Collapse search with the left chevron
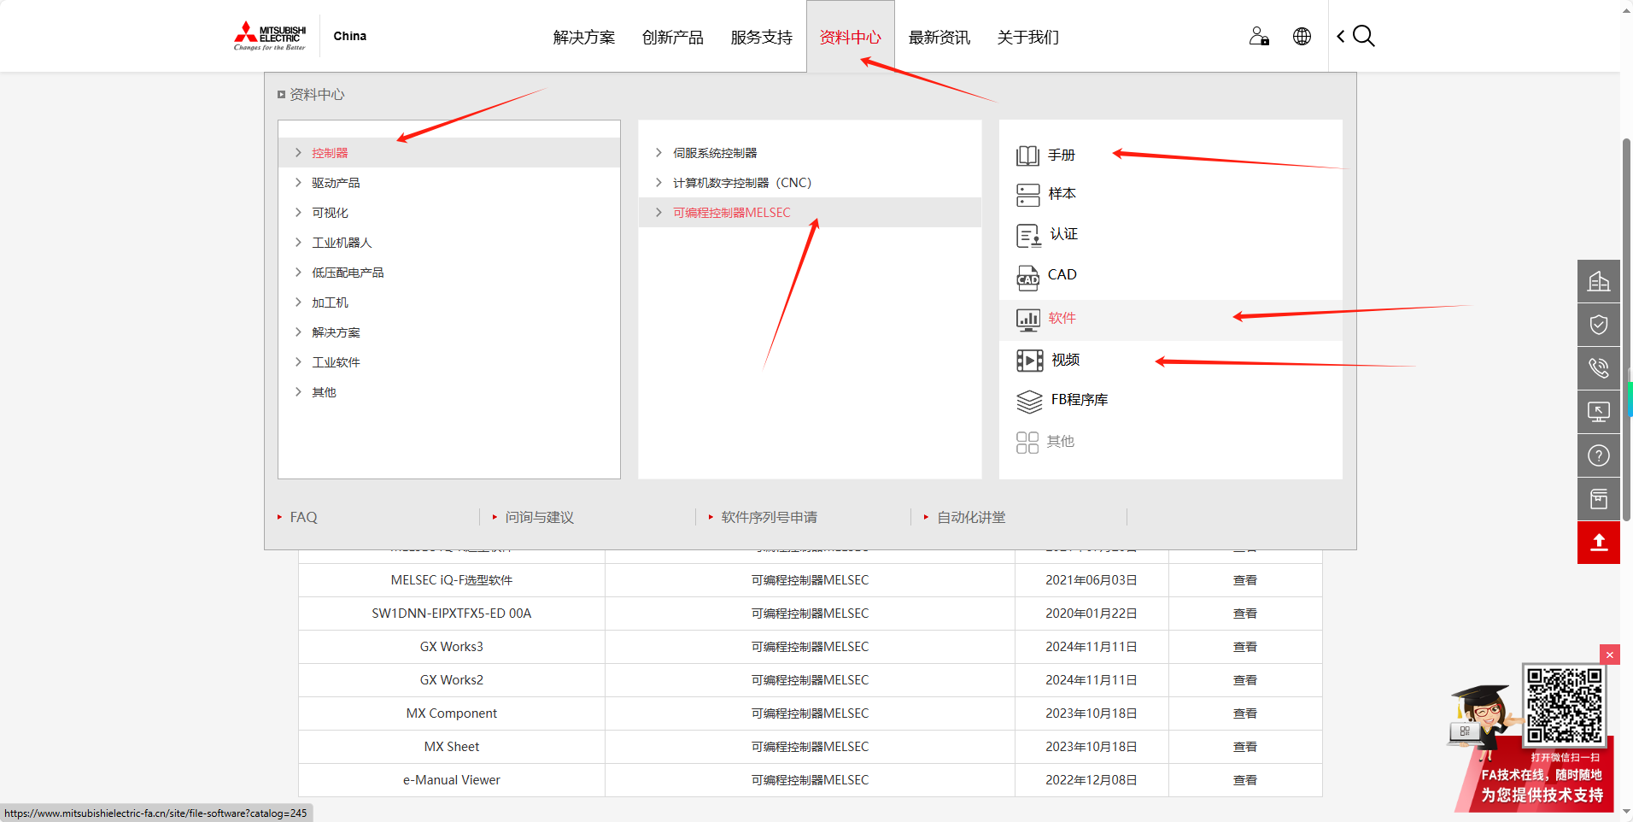 point(1341,36)
